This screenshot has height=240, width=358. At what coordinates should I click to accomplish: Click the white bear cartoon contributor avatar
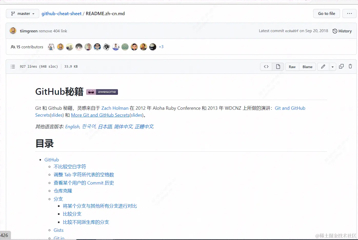51,47
